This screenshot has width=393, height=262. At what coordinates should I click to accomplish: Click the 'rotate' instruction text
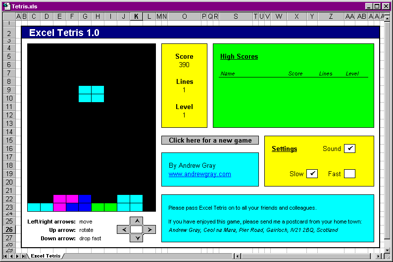coord(86,230)
